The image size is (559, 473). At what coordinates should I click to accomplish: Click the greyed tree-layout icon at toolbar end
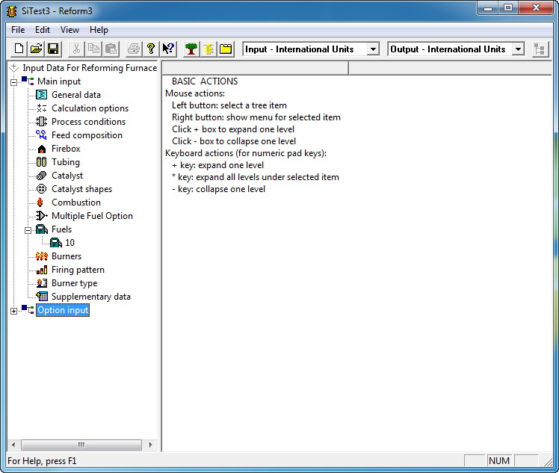[x=540, y=49]
